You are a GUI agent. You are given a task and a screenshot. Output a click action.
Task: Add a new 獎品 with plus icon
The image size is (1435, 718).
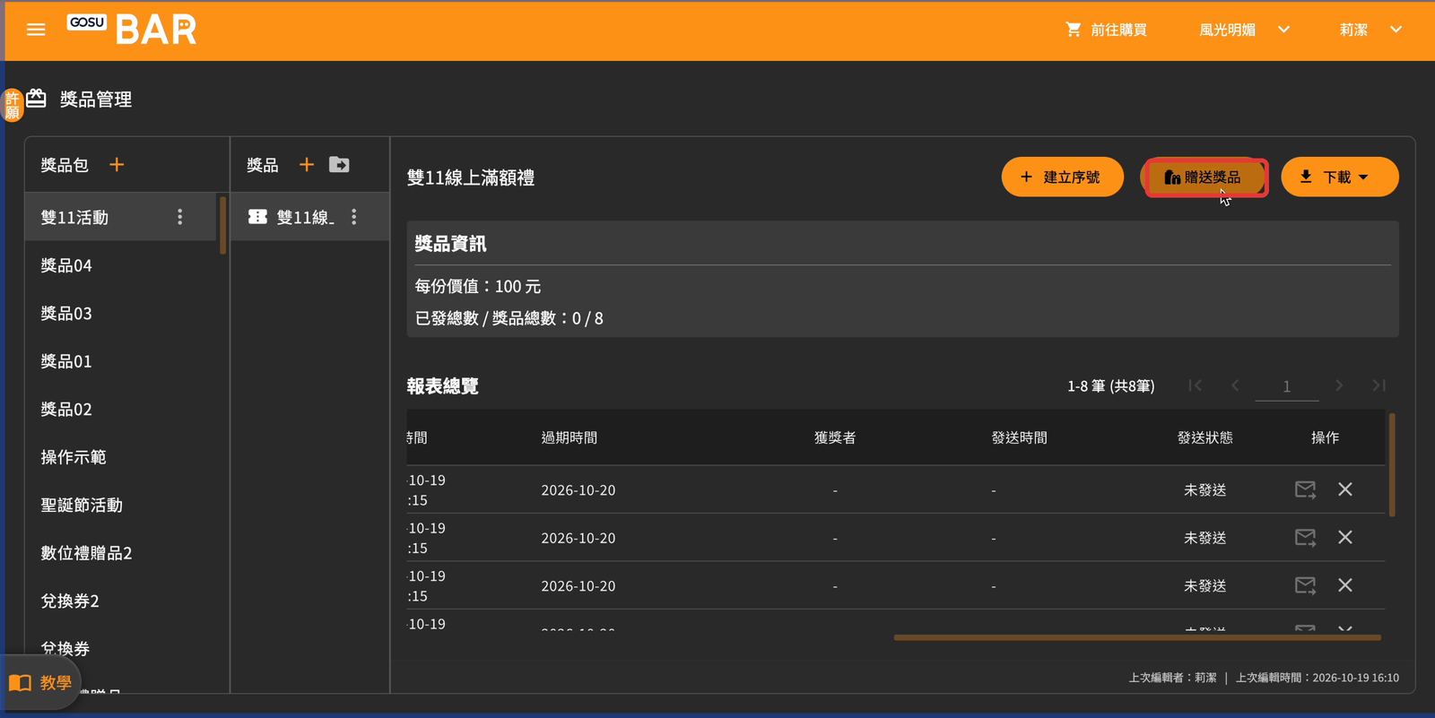[x=307, y=165]
